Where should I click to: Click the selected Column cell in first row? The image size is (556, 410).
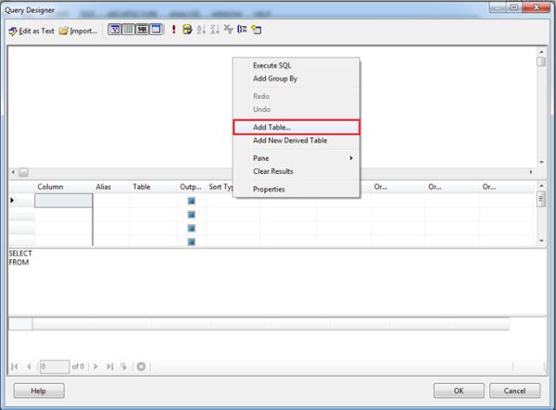pos(63,201)
